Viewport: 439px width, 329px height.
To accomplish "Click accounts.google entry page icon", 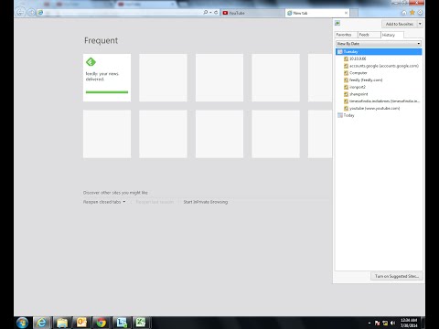I will click(346, 66).
